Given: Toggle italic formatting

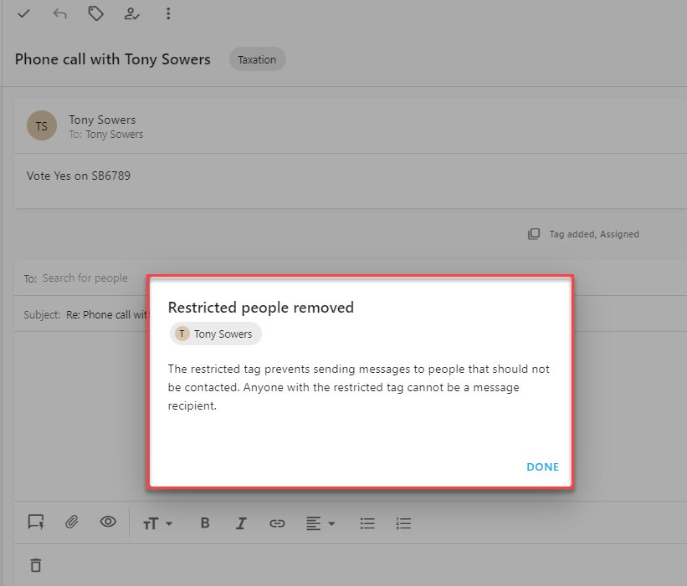Looking at the screenshot, I should [x=241, y=523].
